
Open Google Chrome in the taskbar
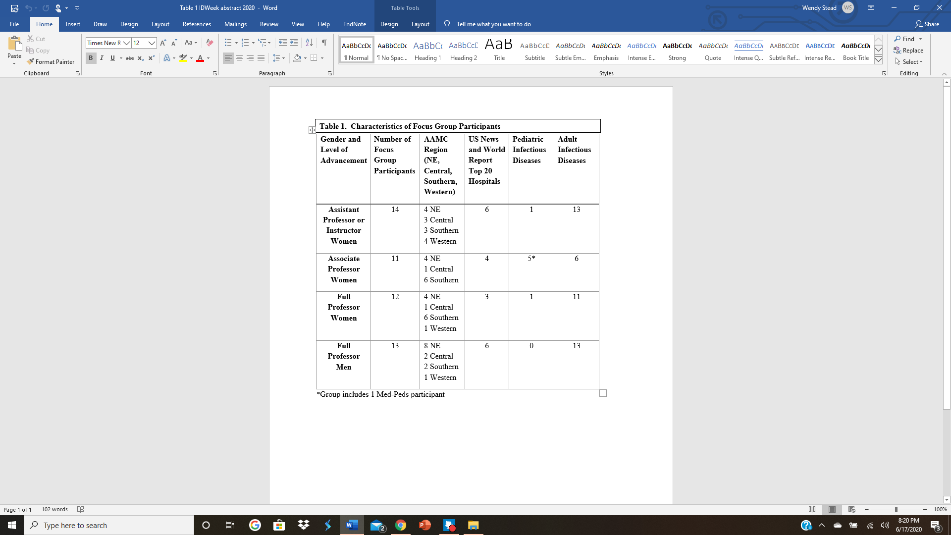click(401, 525)
